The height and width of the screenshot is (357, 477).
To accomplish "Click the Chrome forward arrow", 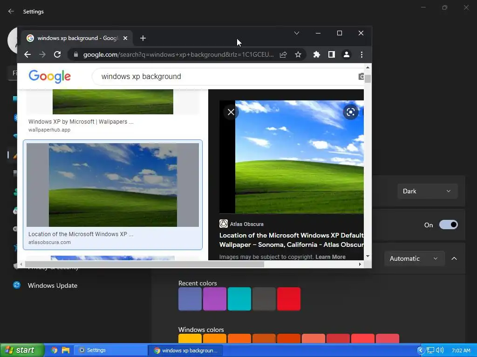I will (x=42, y=54).
